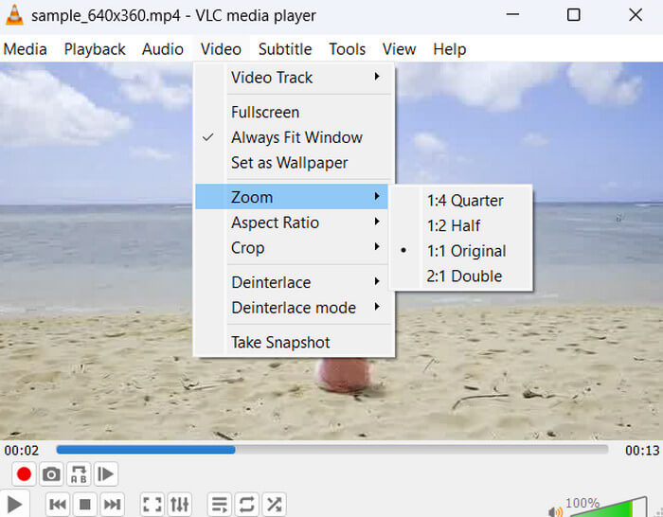The image size is (663, 517).
Task: Expand the Deinterlace mode submenu
Action: [x=294, y=308]
